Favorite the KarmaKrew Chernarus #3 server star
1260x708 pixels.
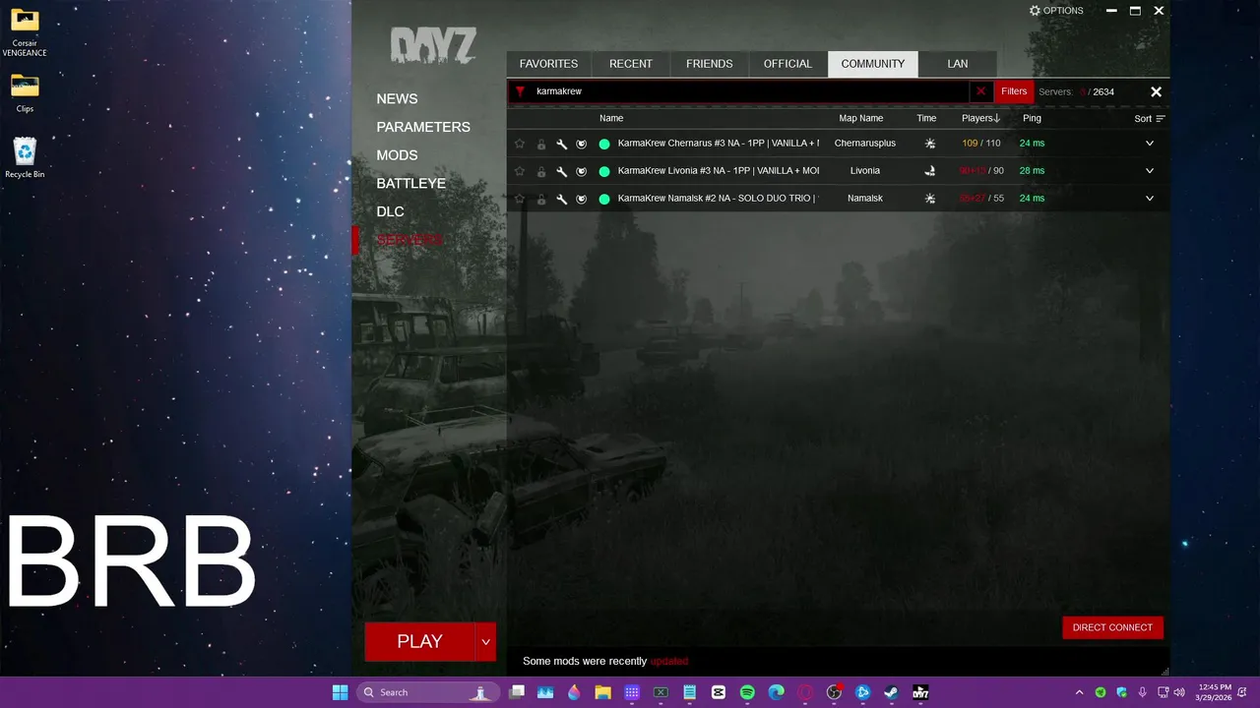[x=520, y=144]
